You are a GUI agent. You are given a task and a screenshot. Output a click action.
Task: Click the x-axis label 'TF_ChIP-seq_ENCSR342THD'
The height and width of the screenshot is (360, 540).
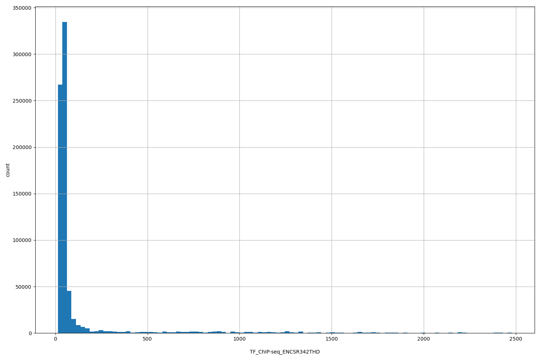click(x=285, y=350)
